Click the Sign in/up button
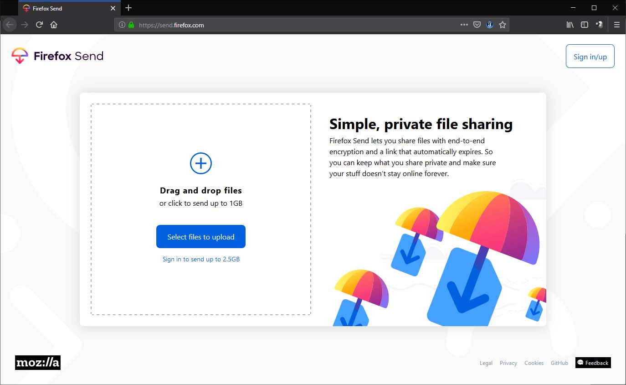 coord(590,56)
